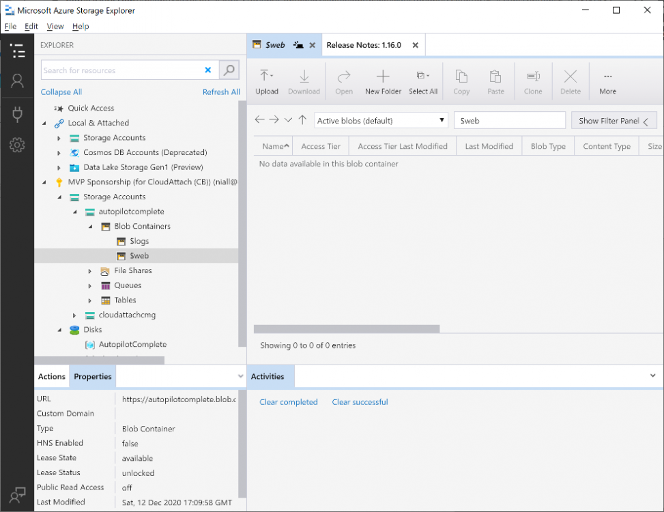The height and width of the screenshot is (512, 664).
Task: Click the Refresh All link
Action: [221, 92]
